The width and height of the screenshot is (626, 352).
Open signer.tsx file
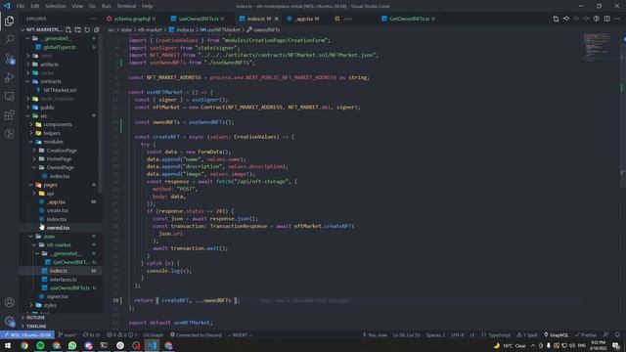(x=57, y=296)
